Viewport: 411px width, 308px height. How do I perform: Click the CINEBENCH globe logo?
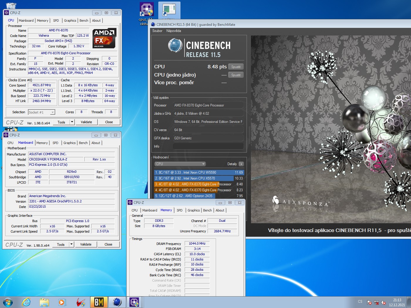pyautogui.click(x=175, y=46)
